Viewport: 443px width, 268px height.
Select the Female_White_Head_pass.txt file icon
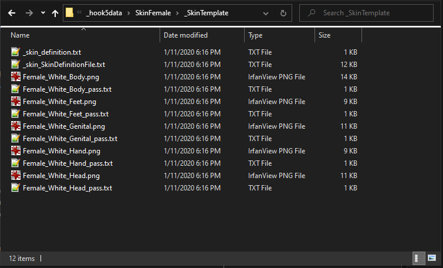[x=15, y=188]
